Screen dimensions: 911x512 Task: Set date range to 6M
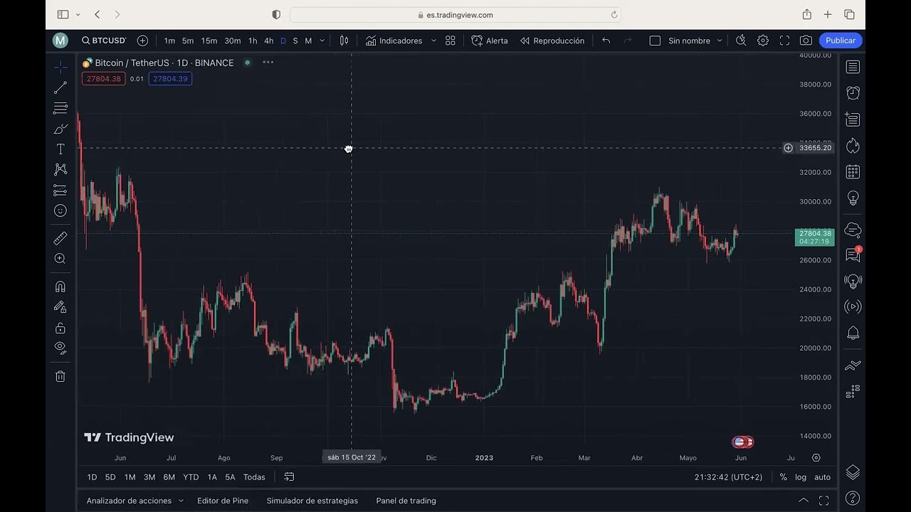point(169,477)
